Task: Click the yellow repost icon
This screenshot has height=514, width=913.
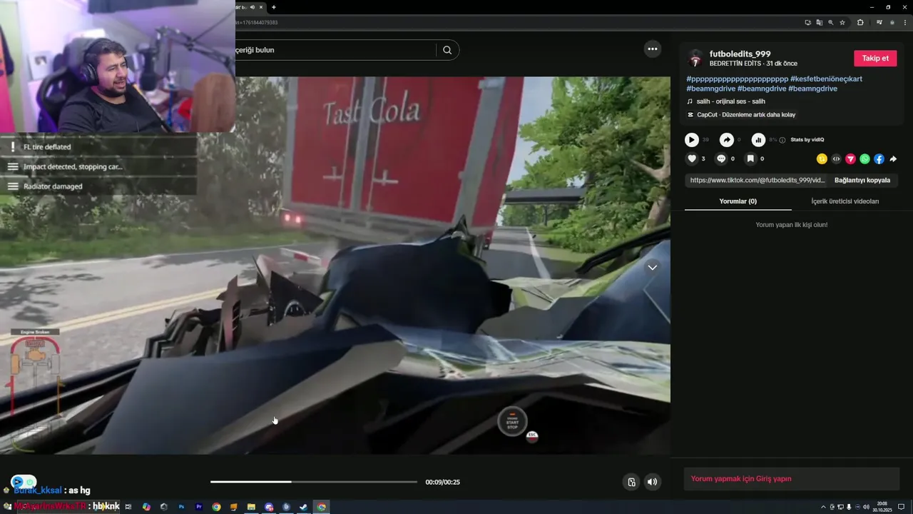Action: tap(822, 159)
